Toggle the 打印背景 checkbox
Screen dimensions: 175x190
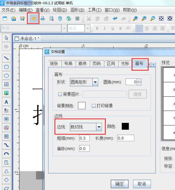click(x=94, y=106)
